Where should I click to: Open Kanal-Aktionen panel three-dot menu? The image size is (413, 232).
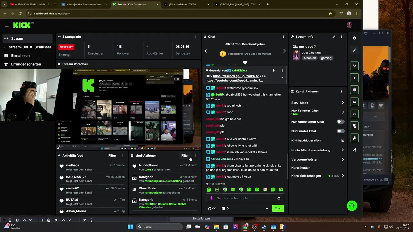[342, 92]
